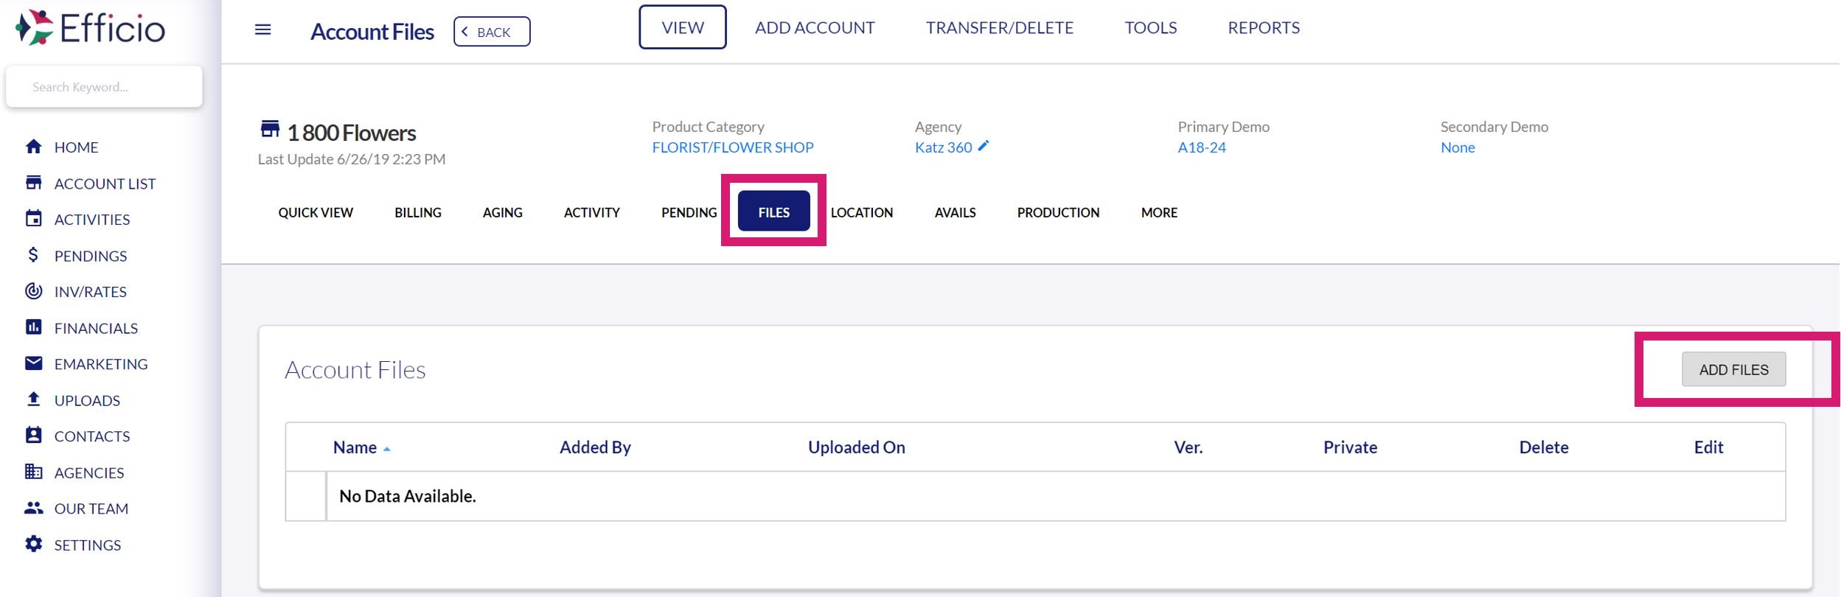Viewport: 1841px width, 597px height.
Task: Click the Search Keyword input field
Action: coord(104,86)
